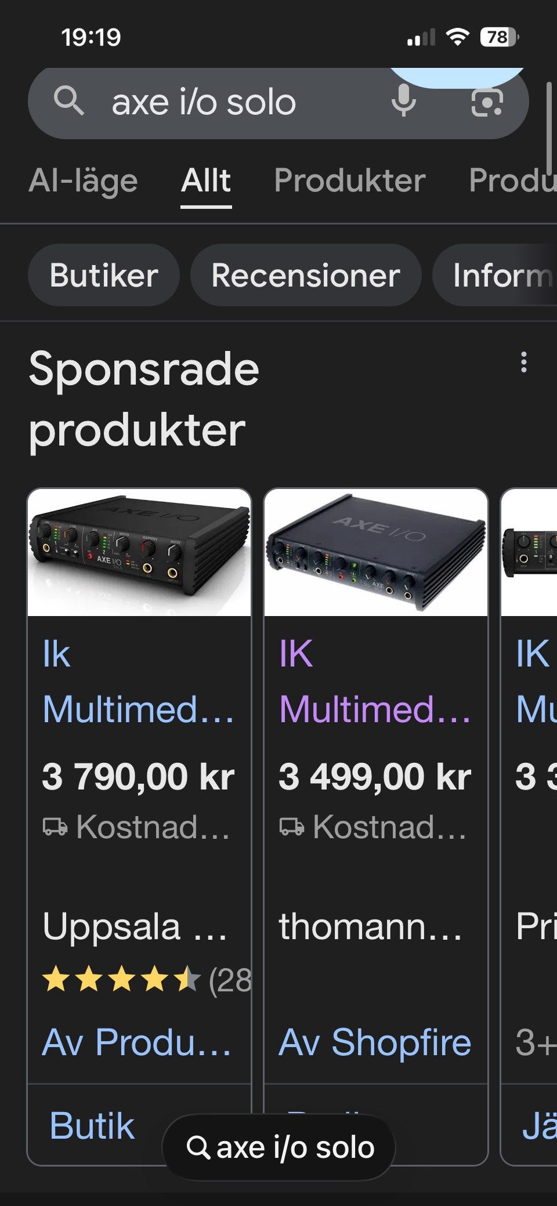The image size is (557, 1206).
Task: Open the Av Shopfire link
Action: click(375, 1042)
